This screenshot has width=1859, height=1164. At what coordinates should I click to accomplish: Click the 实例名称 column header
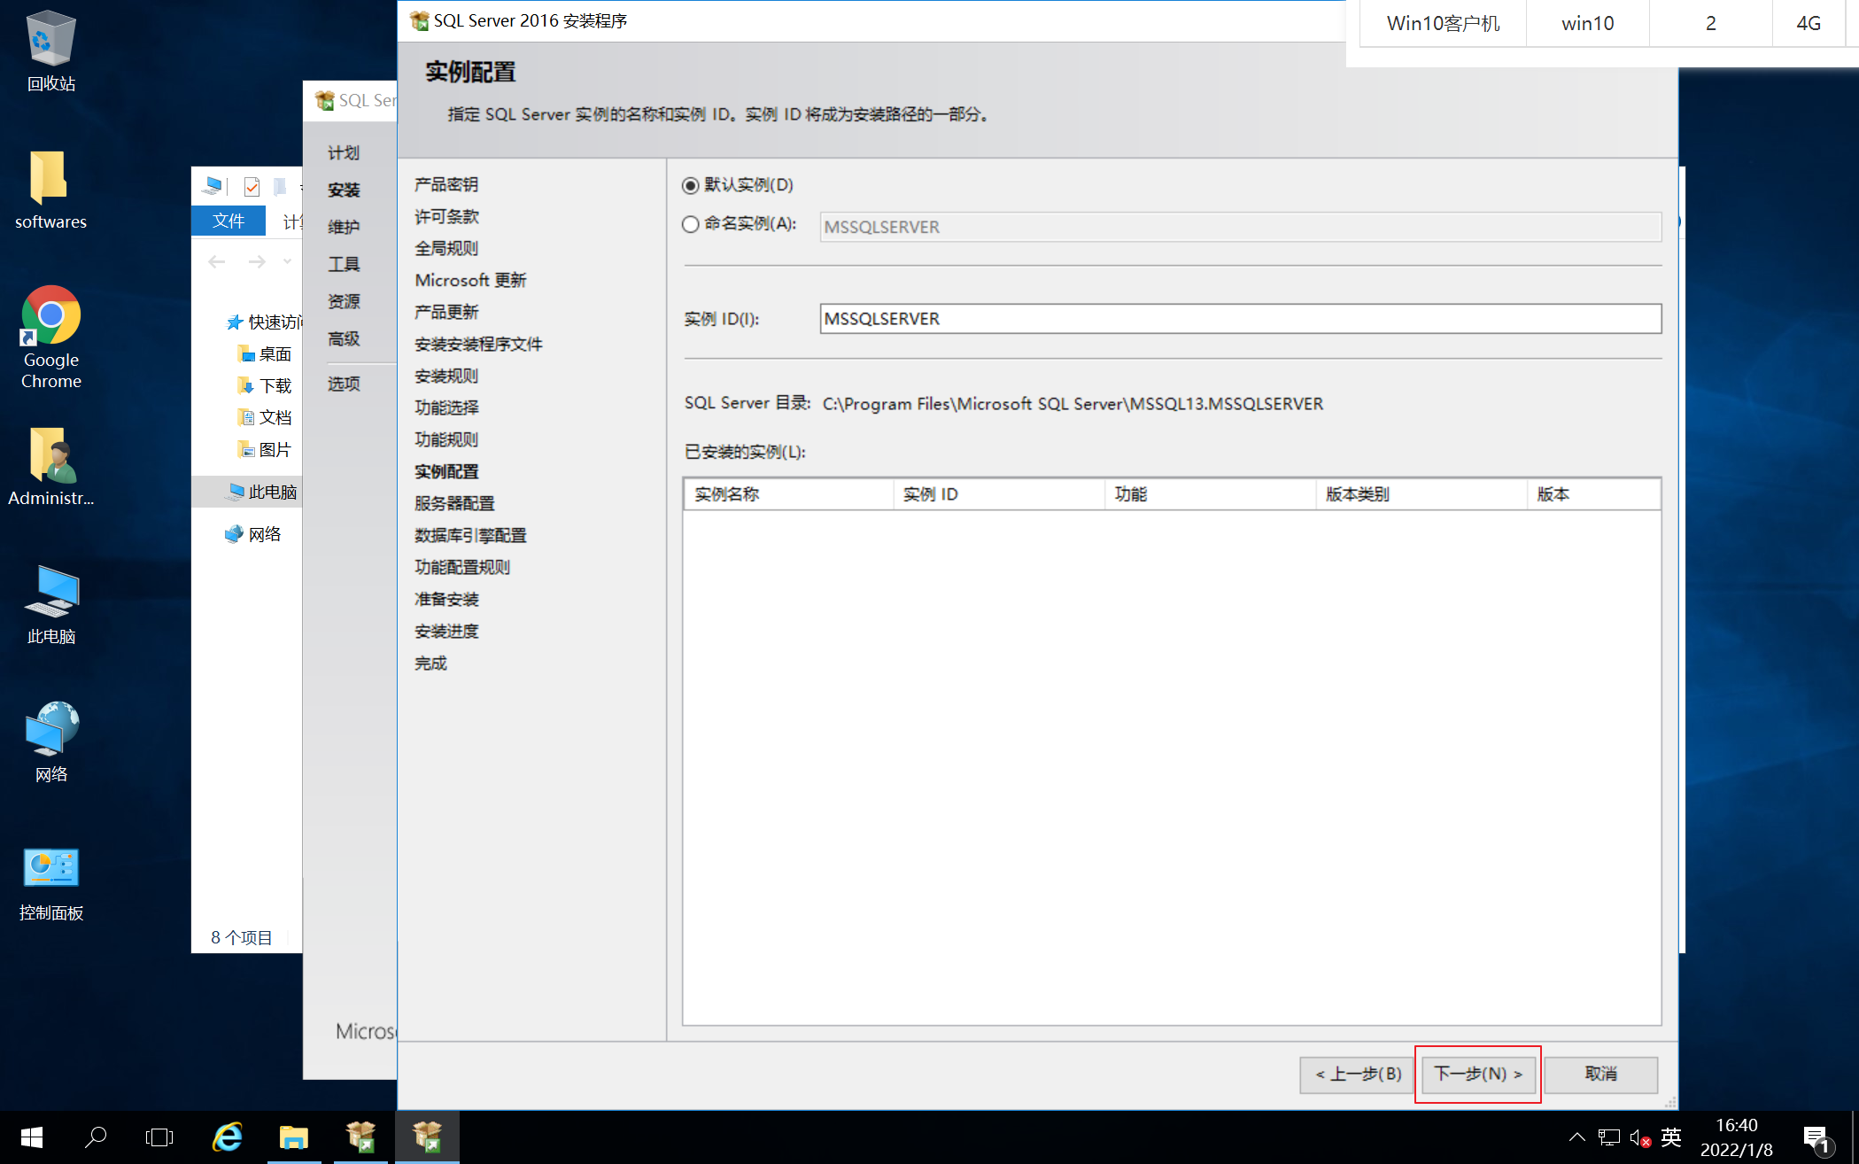(x=788, y=494)
